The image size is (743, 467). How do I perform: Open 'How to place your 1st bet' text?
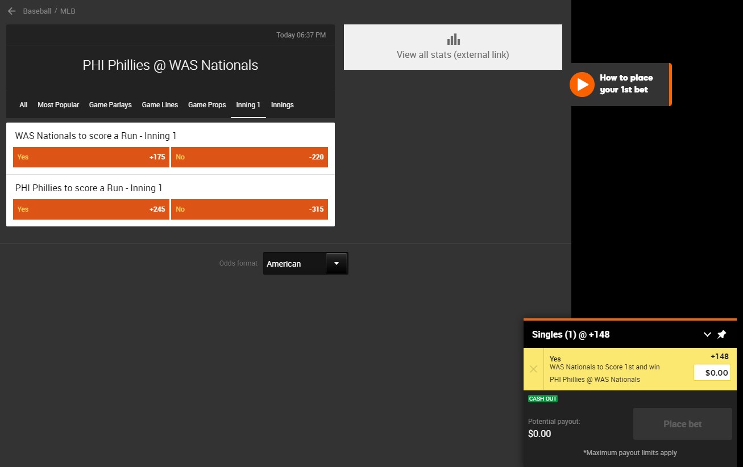tap(626, 84)
